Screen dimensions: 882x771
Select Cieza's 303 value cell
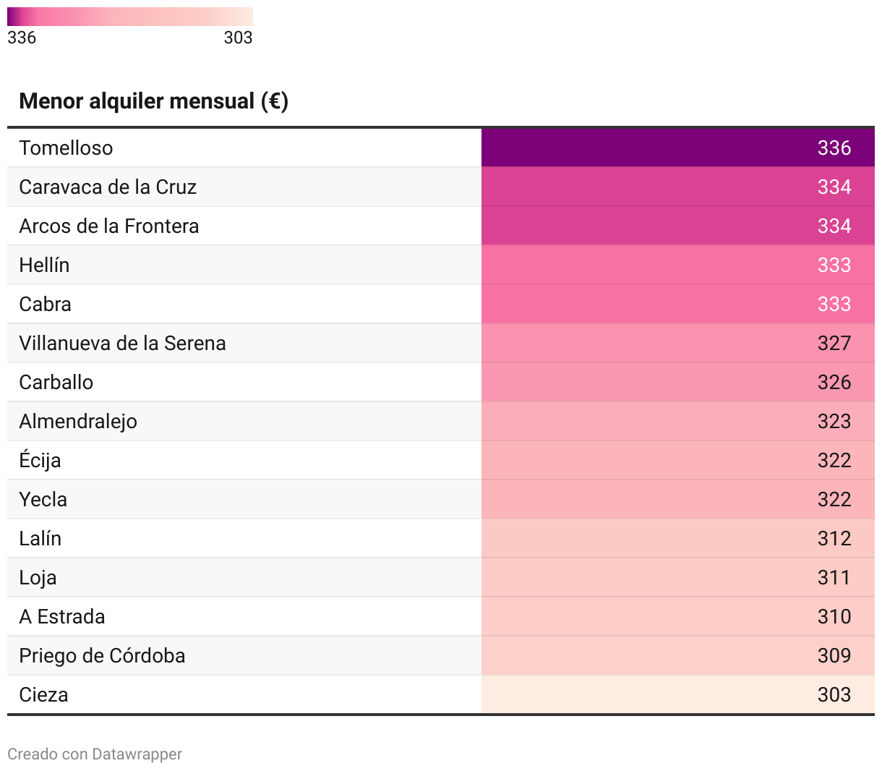(x=678, y=694)
